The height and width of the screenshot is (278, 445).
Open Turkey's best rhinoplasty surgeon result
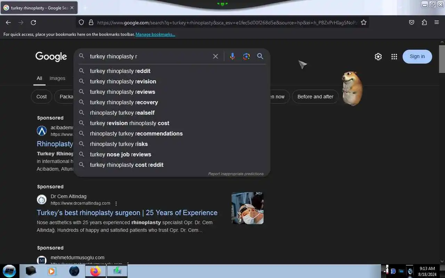tap(127, 213)
